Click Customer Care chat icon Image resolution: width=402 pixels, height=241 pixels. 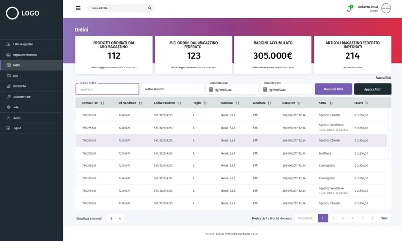click(x=8, y=97)
